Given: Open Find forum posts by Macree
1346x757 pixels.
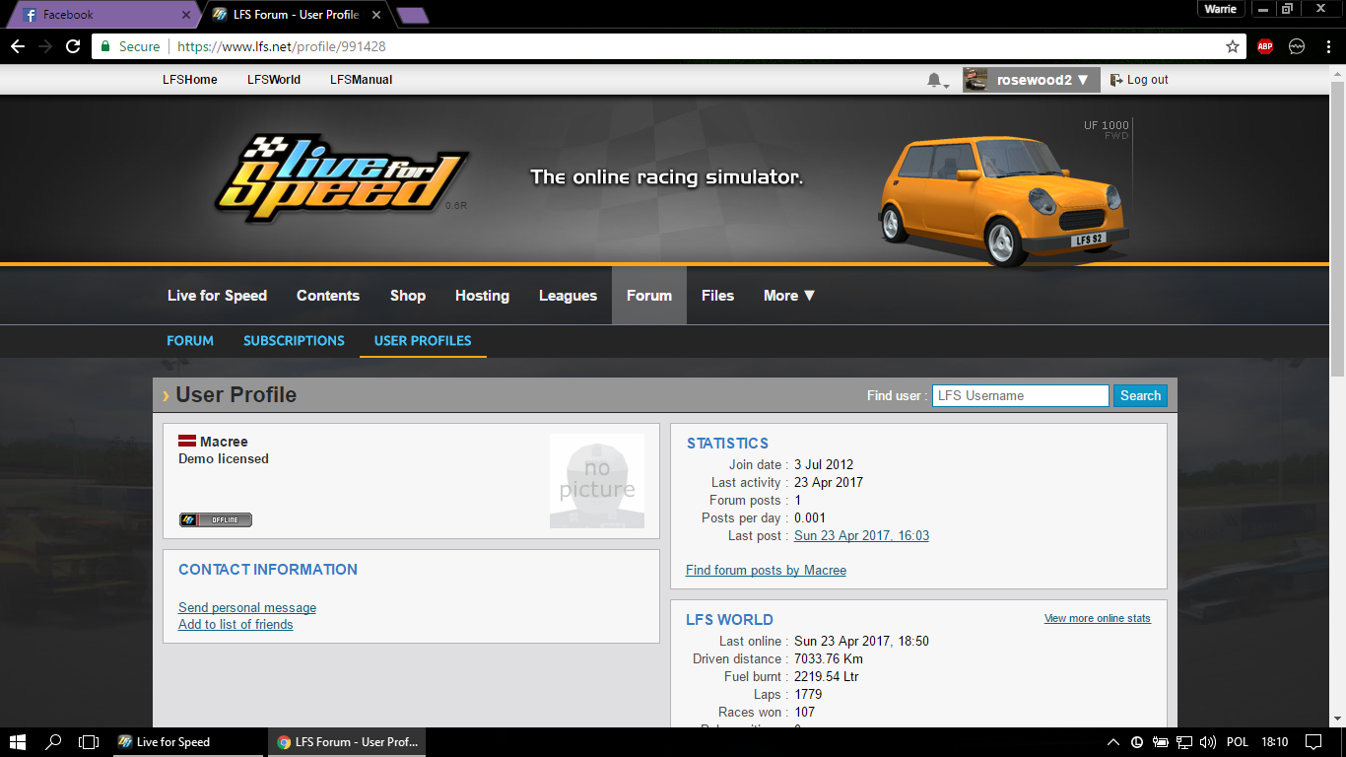Looking at the screenshot, I should [766, 570].
